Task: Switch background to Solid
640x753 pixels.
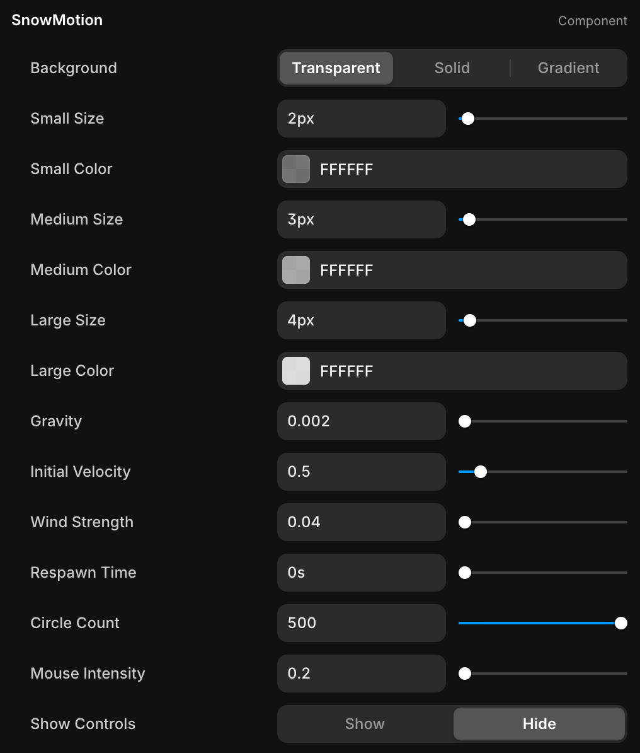Action: (452, 68)
